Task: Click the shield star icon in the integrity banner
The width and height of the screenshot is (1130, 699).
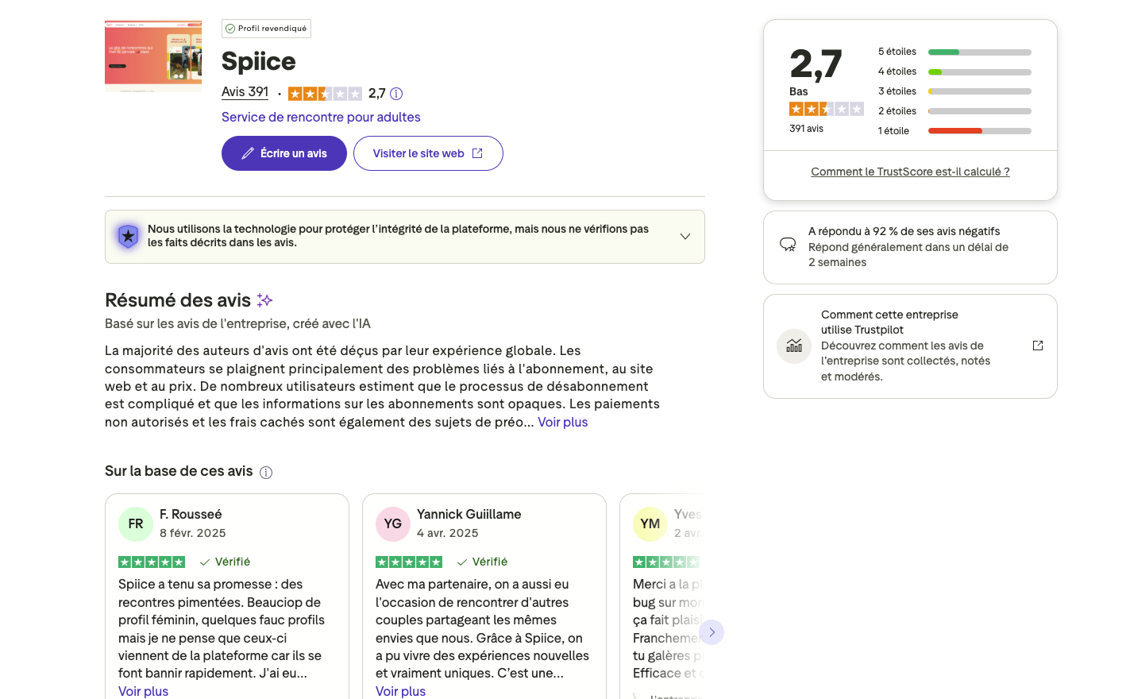Action: pos(128,236)
